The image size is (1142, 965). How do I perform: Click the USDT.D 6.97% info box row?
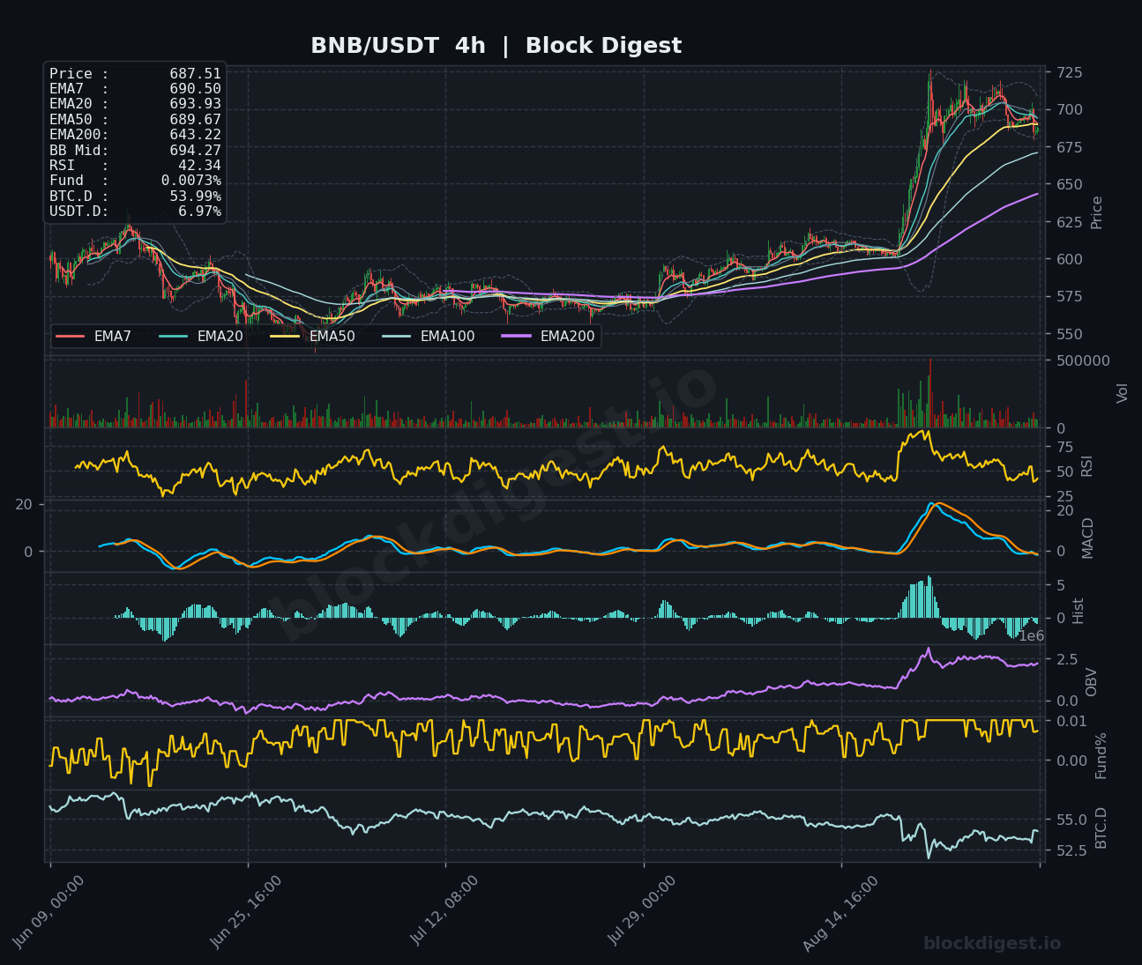(x=135, y=212)
